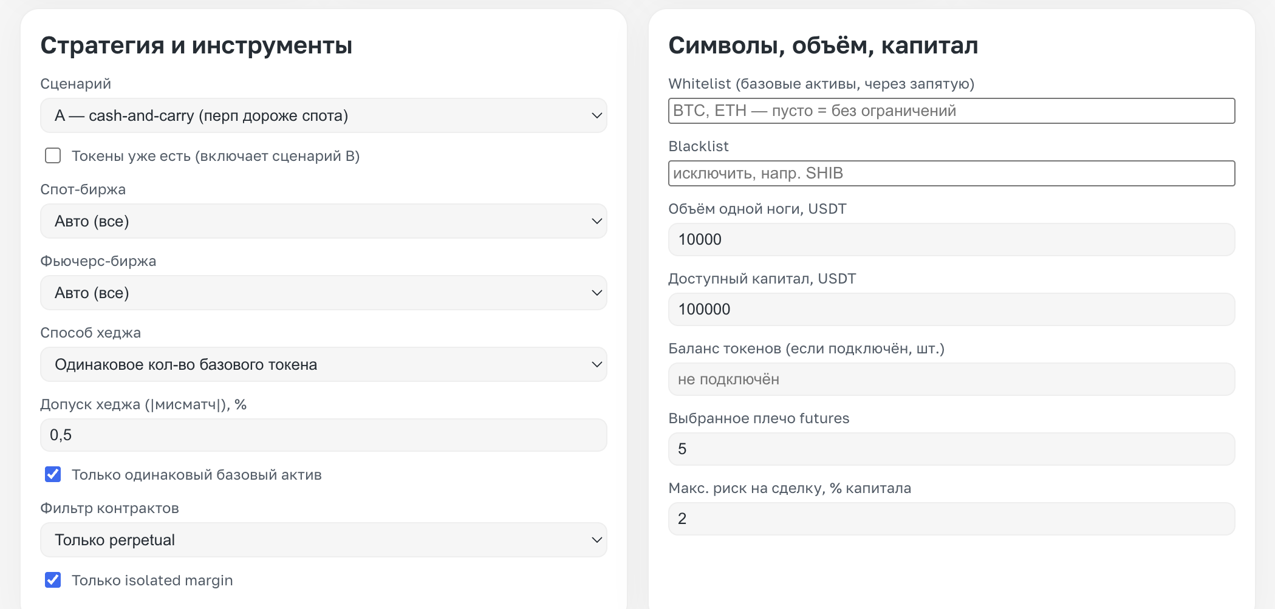The image size is (1275, 609).
Task: Click the Допуск хеджа input field
Action: (323, 435)
